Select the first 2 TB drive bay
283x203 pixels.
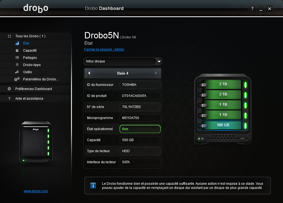[x=223, y=84]
